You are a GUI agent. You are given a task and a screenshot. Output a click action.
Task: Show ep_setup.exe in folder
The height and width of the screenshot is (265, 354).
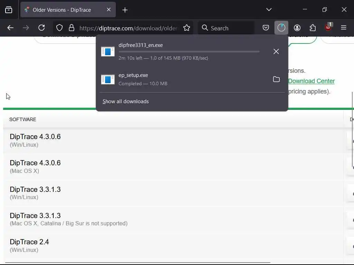(x=276, y=79)
